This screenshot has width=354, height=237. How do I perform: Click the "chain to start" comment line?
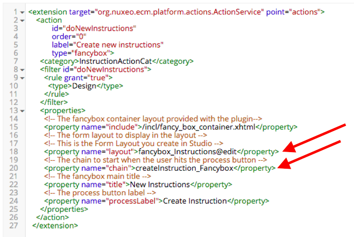pyautogui.click(x=155, y=160)
